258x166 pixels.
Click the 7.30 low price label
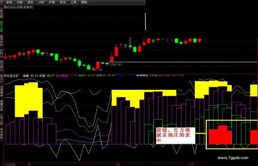[x=98, y=70]
